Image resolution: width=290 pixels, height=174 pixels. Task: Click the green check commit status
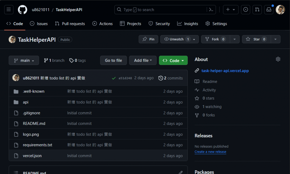(x=114, y=78)
